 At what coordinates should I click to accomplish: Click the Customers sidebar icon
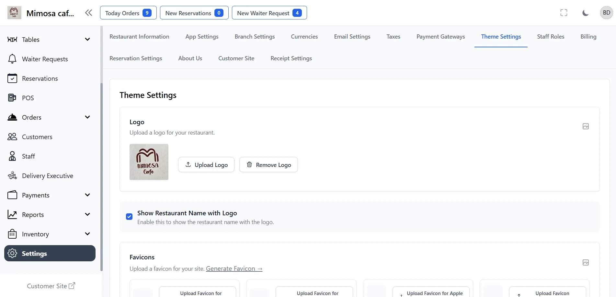coord(12,137)
